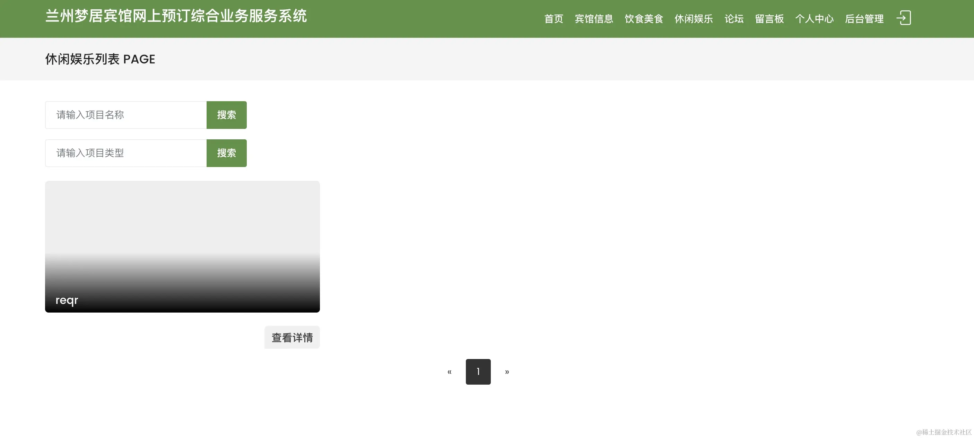974x438 pixels.
Task: Select page 1 in the pagination
Action: pos(478,371)
